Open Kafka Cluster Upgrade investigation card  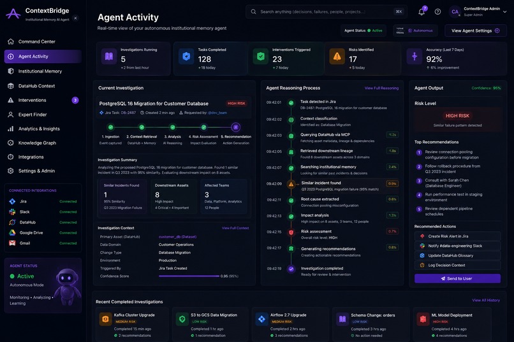[x=133, y=324]
